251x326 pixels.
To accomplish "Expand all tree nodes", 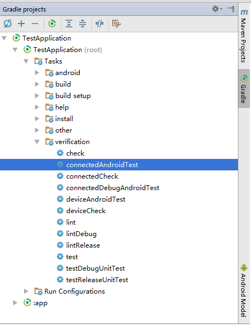I will point(69,24).
